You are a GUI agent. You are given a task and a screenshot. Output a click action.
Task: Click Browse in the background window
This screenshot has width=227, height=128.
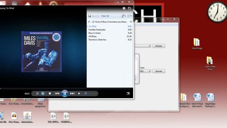[159, 71]
